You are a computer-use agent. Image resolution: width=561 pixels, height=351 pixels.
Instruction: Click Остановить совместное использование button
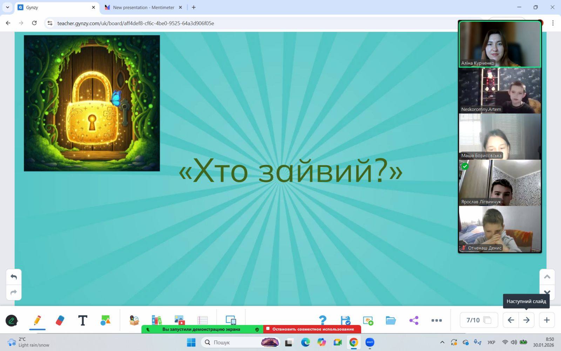coord(312,329)
